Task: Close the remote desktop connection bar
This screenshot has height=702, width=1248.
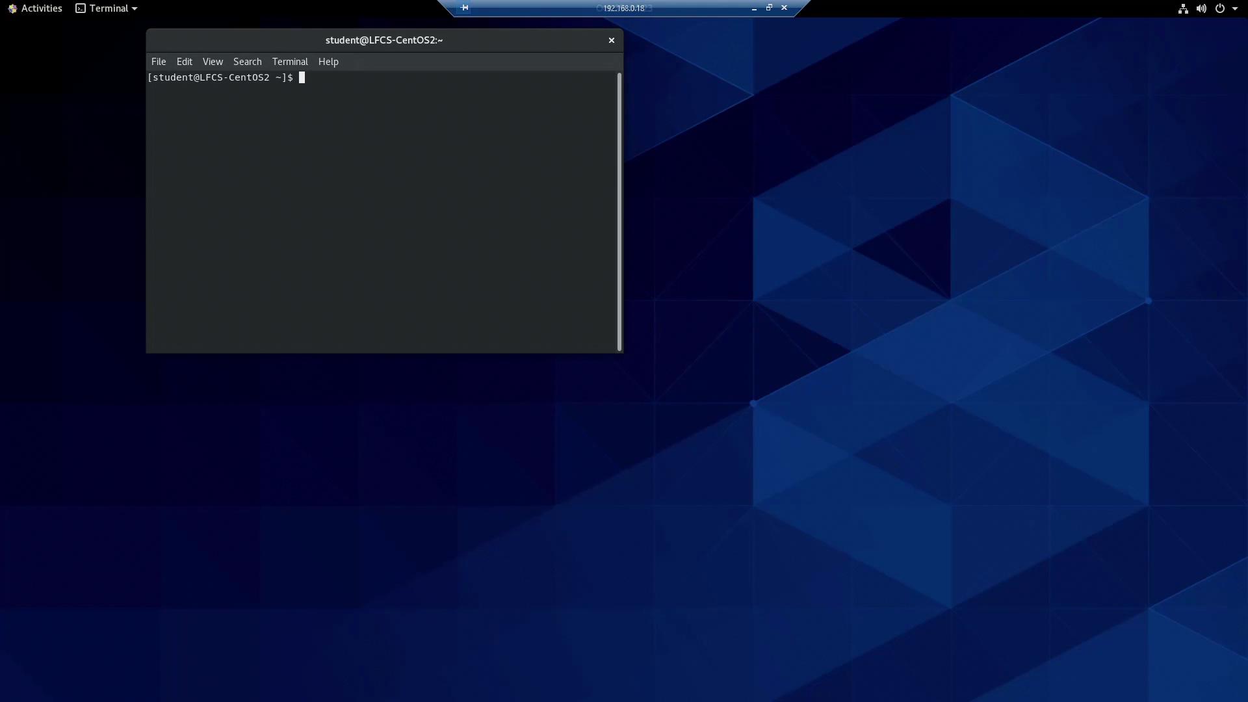Action: 784,8
